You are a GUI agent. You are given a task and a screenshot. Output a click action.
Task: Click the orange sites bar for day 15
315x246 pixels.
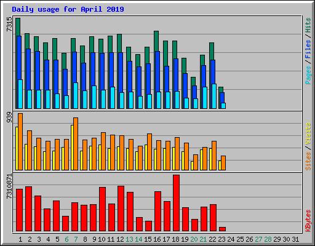pyautogui.click(x=150, y=152)
